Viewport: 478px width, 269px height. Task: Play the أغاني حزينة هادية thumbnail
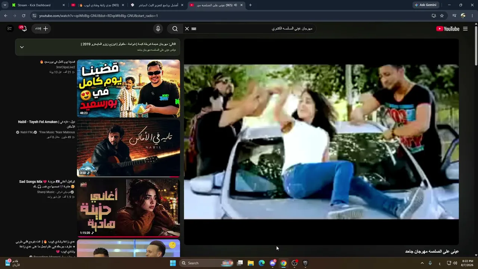(x=128, y=208)
